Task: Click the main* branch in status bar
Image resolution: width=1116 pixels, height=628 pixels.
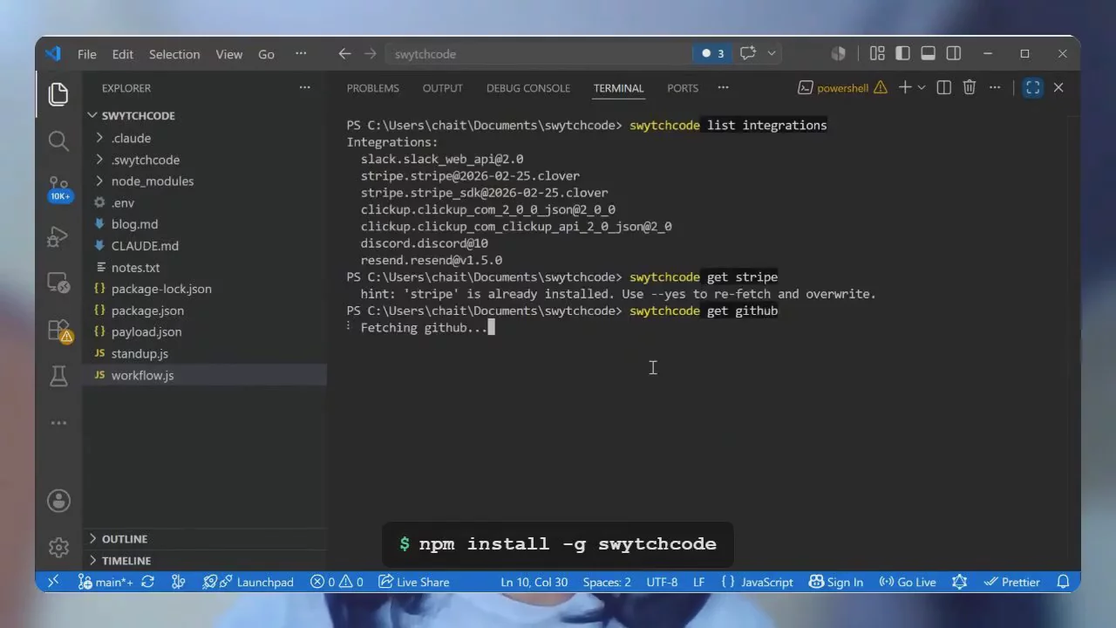Action: (105, 582)
